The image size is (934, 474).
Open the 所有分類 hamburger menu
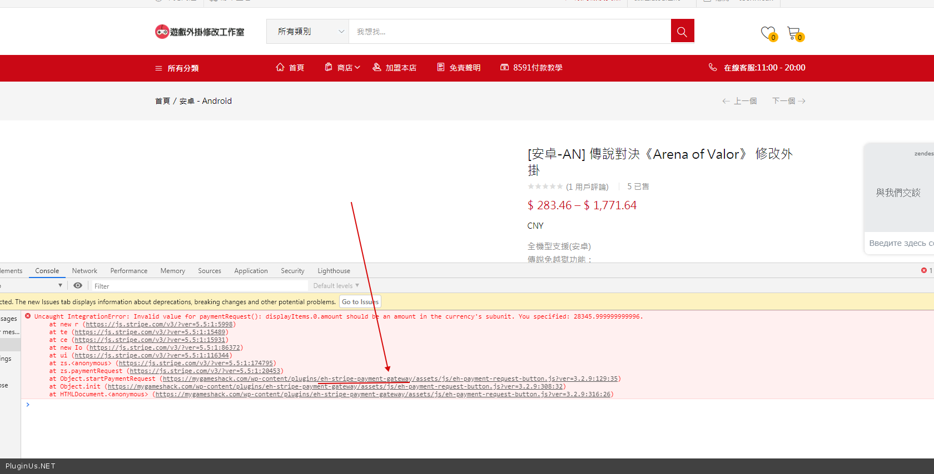177,68
